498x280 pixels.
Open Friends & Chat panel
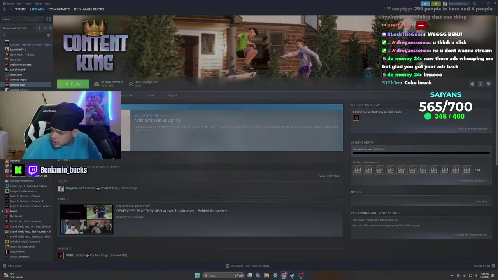click(x=484, y=266)
